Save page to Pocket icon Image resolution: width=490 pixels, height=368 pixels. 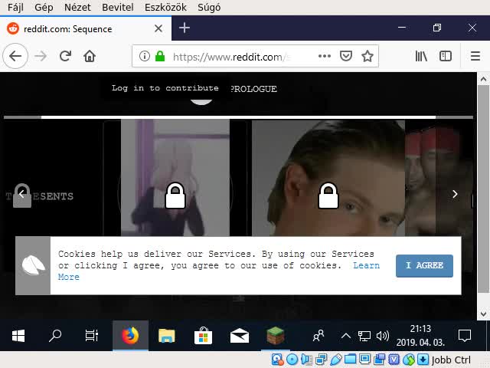[x=346, y=56]
